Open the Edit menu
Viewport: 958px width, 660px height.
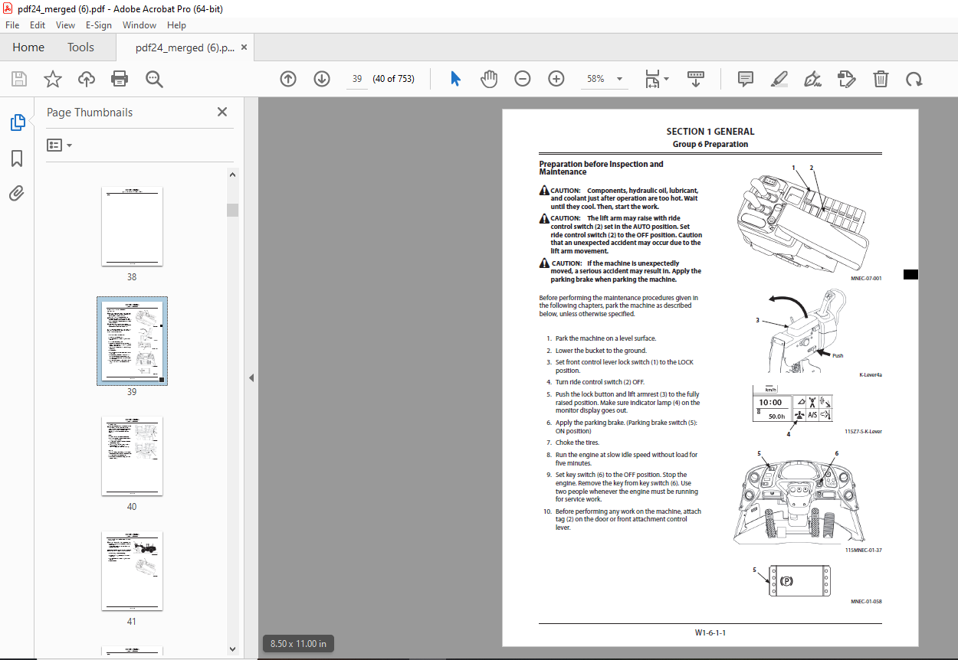[x=38, y=25]
